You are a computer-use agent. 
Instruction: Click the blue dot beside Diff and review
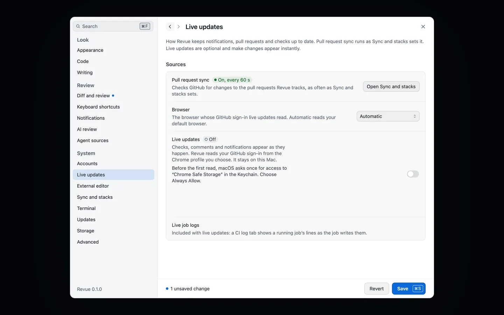tap(113, 96)
